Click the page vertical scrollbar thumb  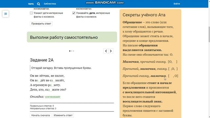[209, 34]
